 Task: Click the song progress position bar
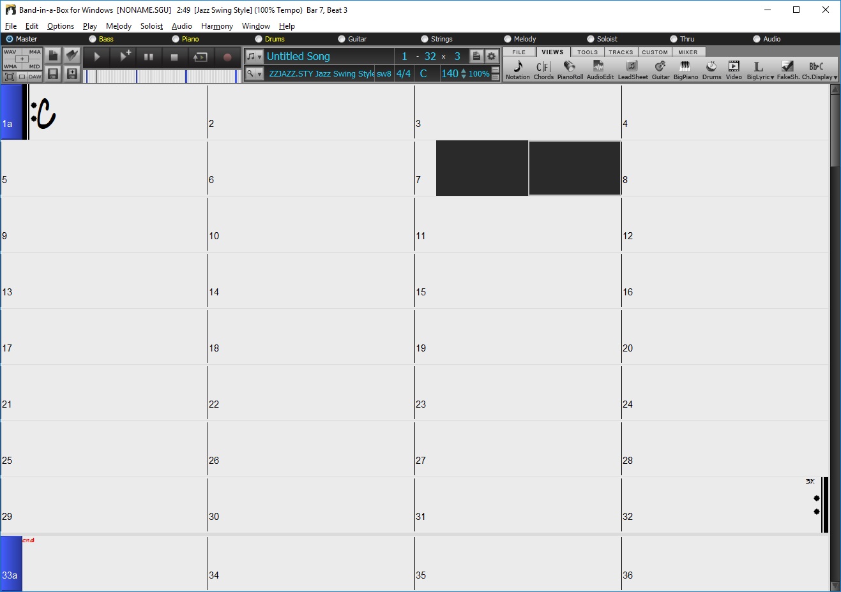click(x=162, y=77)
